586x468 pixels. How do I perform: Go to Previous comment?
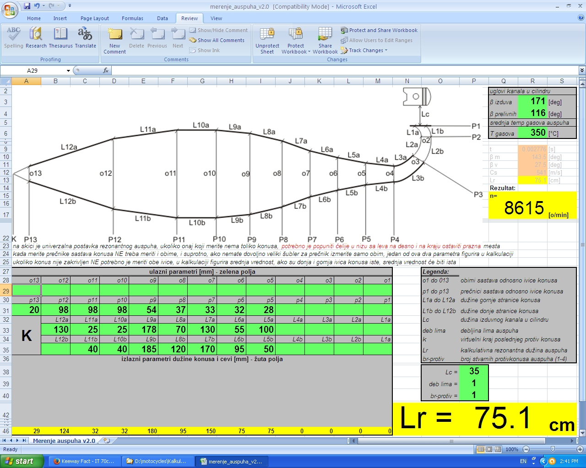coord(157,37)
